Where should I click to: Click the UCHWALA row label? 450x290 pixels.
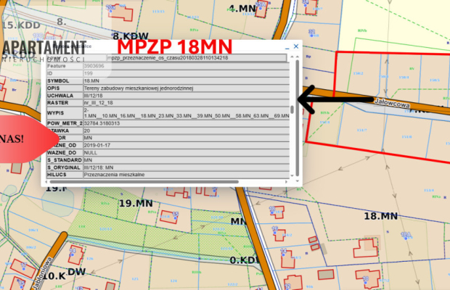click(60, 96)
